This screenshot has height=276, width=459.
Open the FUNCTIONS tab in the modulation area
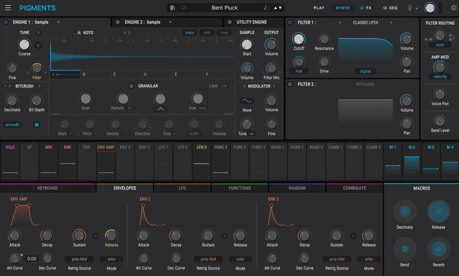pyautogui.click(x=239, y=188)
